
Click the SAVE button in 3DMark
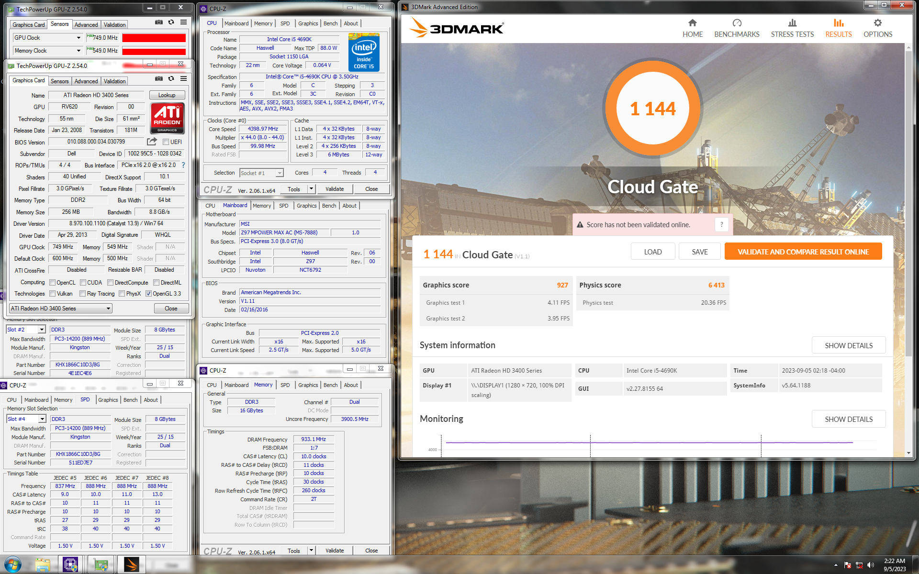[699, 252]
